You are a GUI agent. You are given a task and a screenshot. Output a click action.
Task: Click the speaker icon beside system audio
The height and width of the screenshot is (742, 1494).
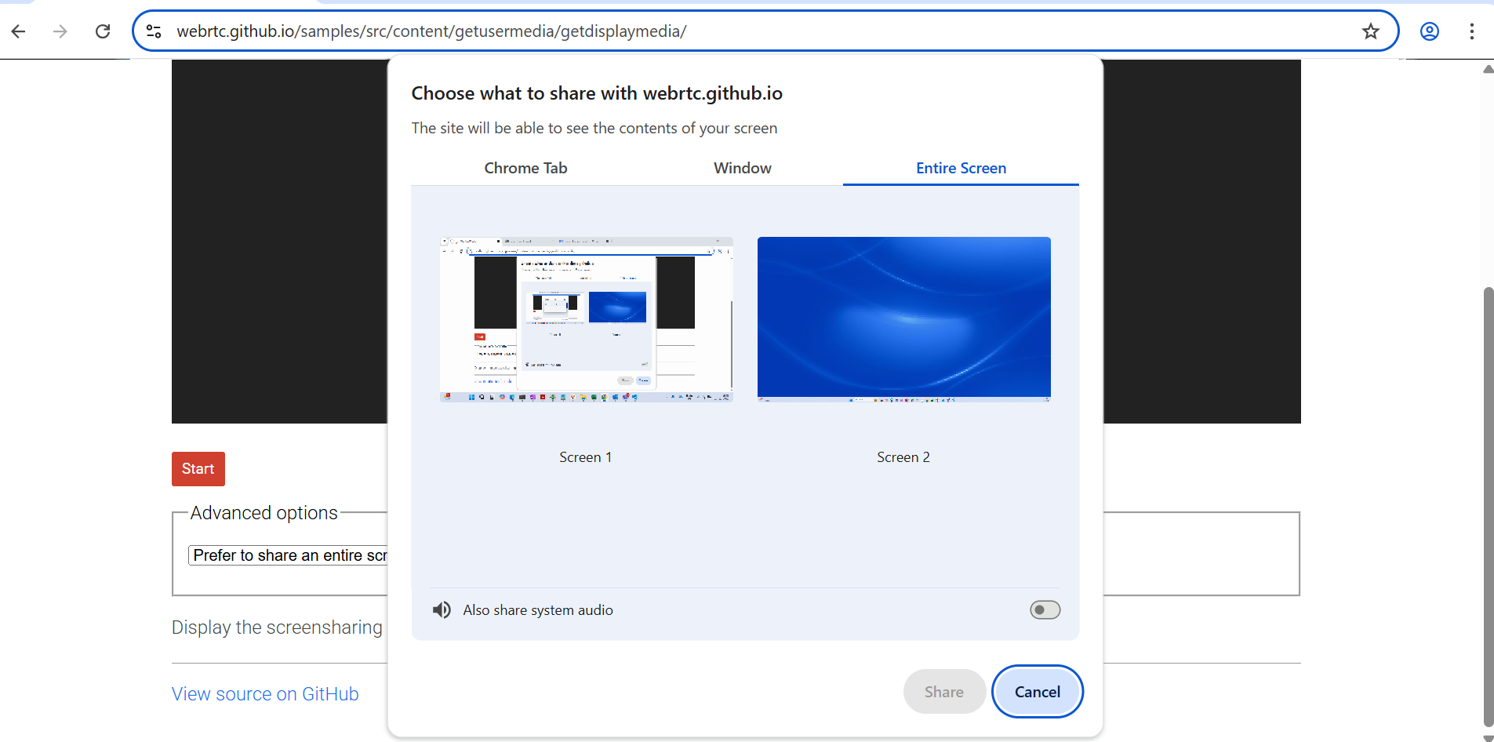coord(442,609)
